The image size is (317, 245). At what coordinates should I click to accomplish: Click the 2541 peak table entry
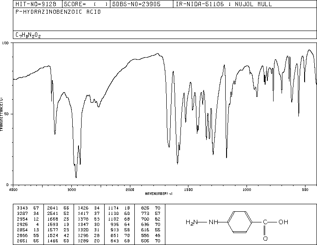pyautogui.click(x=58, y=214)
